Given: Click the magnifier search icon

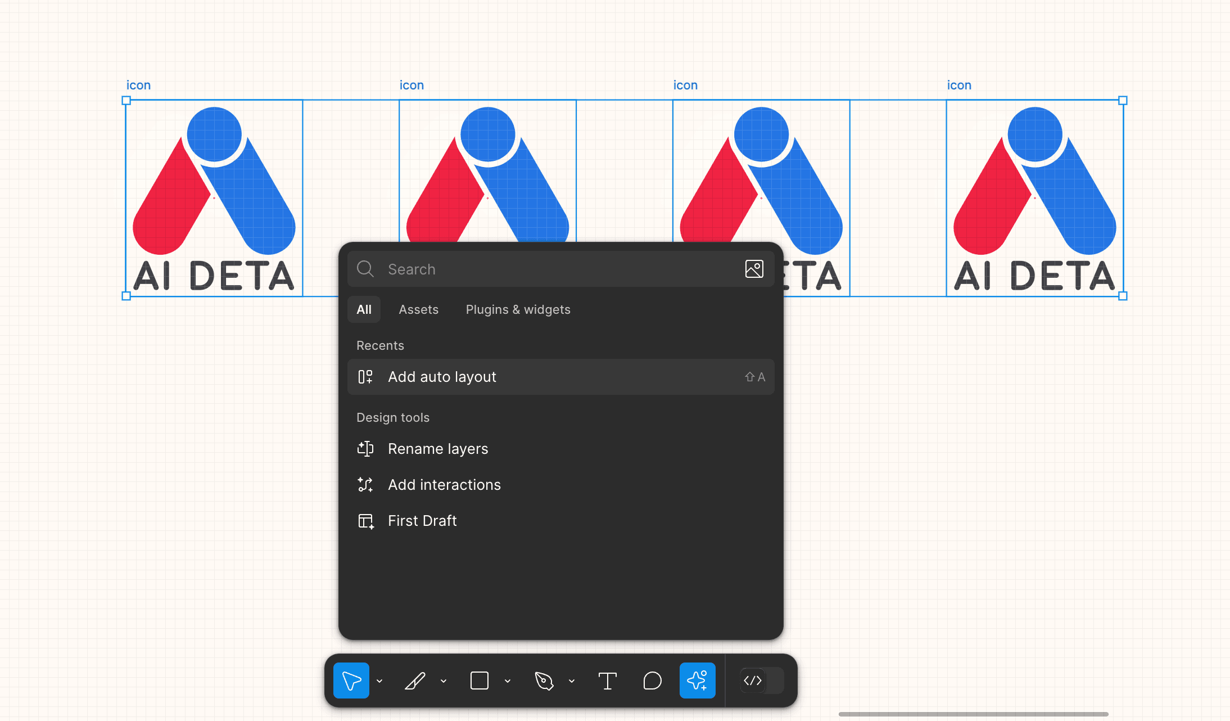Looking at the screenshot, I should [x=365, y=269].
